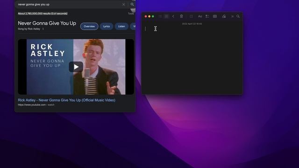Clear the Google search box text
Image resolution: width=299 pixels, height=168 pixels.
(123, 4)
